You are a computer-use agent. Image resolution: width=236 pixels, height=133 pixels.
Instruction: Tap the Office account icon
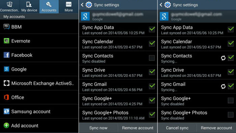6,97
